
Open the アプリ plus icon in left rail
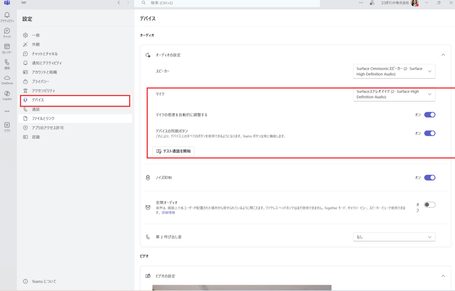[x=7, y=126]
